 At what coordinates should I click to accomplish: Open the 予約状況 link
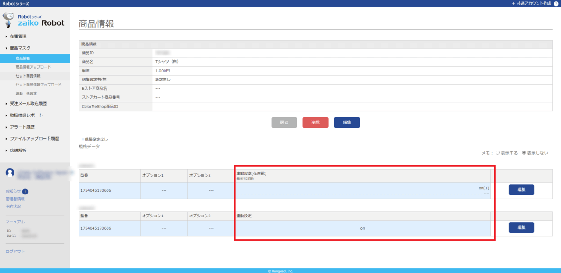[x=13, y=206]
